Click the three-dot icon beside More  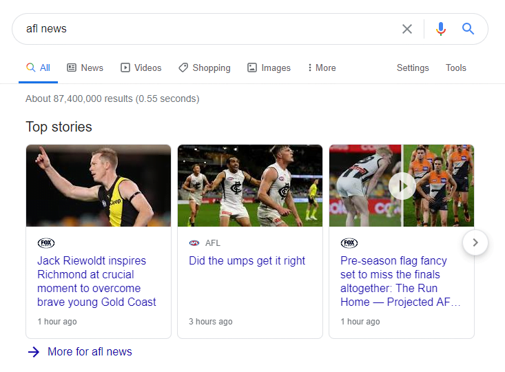point(310,68)
